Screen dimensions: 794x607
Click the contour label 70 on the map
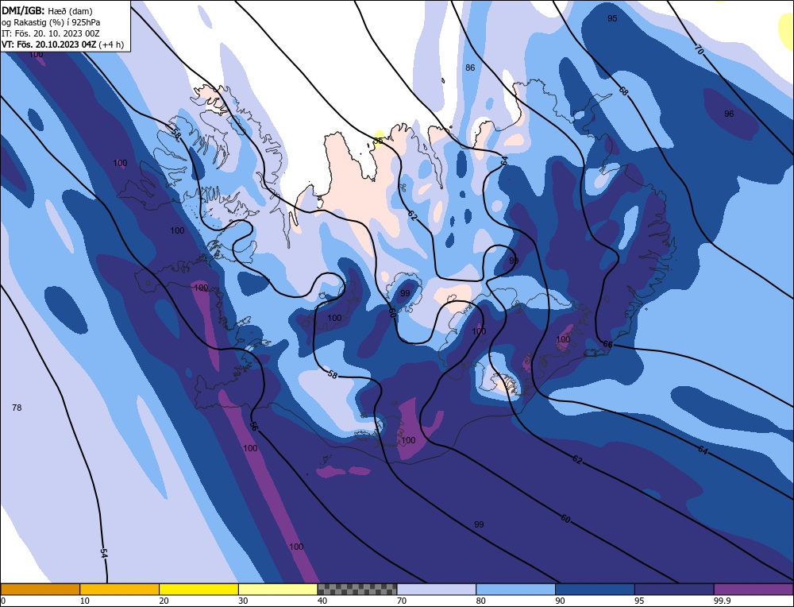pos(699,49)
